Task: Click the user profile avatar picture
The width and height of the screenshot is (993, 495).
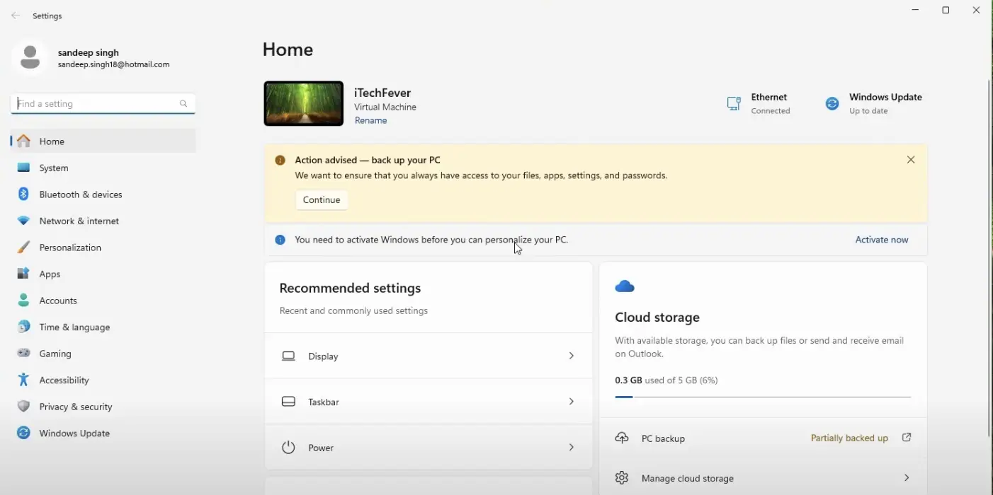Action: pyautogui.click(x=30, y=57)
